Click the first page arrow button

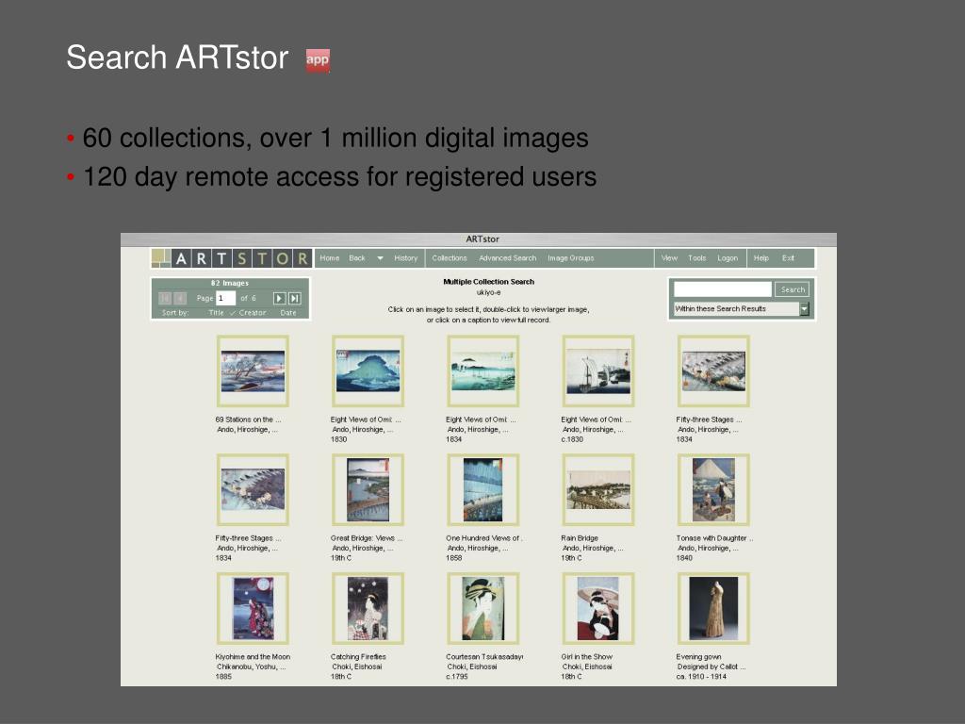(165, 298)
